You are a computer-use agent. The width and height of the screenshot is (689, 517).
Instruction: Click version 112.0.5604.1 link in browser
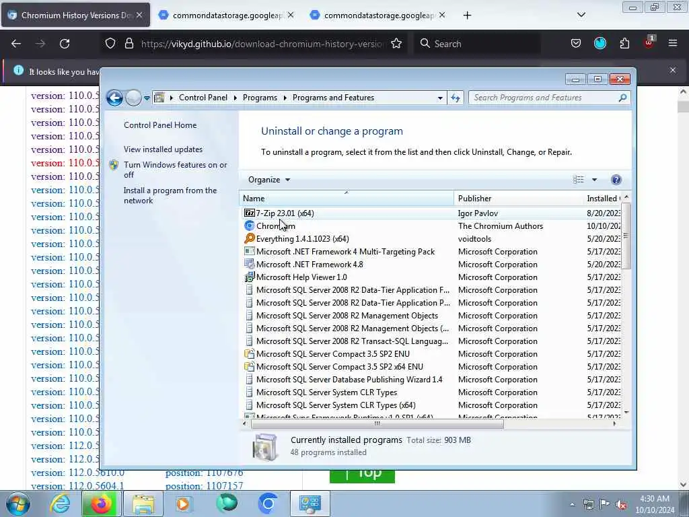click(x=77, y=486)
